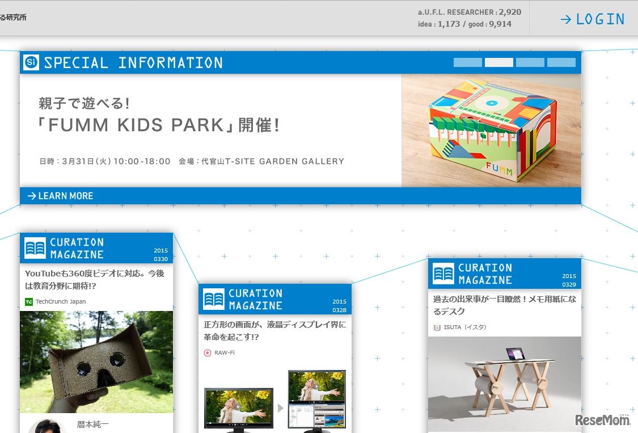Click the Si logo in Special Information header
The image size is (638, 433).
(31, 62)
